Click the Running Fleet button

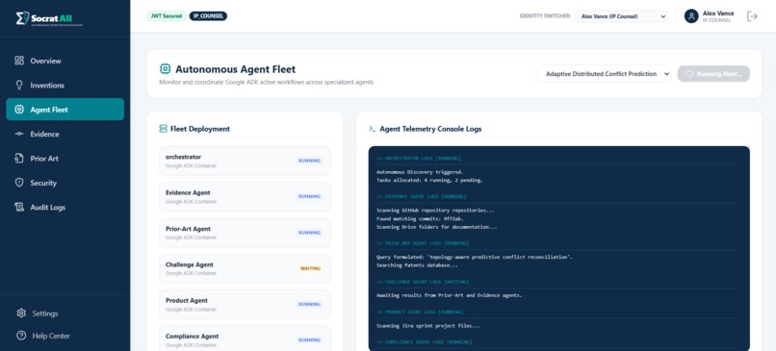click(x=713, y=74)
